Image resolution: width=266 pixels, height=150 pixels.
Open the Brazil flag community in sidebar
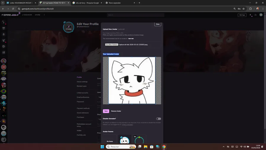(x=4, y=91)
